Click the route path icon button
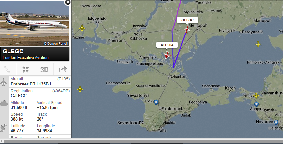 click(7, 70)
